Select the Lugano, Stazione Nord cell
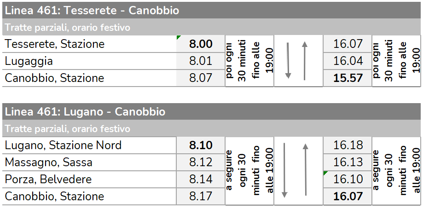Screen dimensions: 429x215 coord(89,145)
